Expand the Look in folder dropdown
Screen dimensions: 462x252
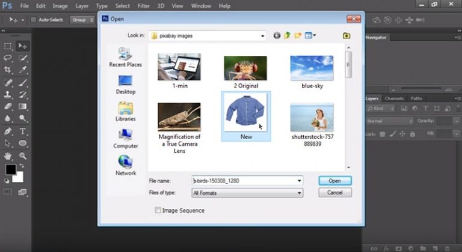[262, 36]
